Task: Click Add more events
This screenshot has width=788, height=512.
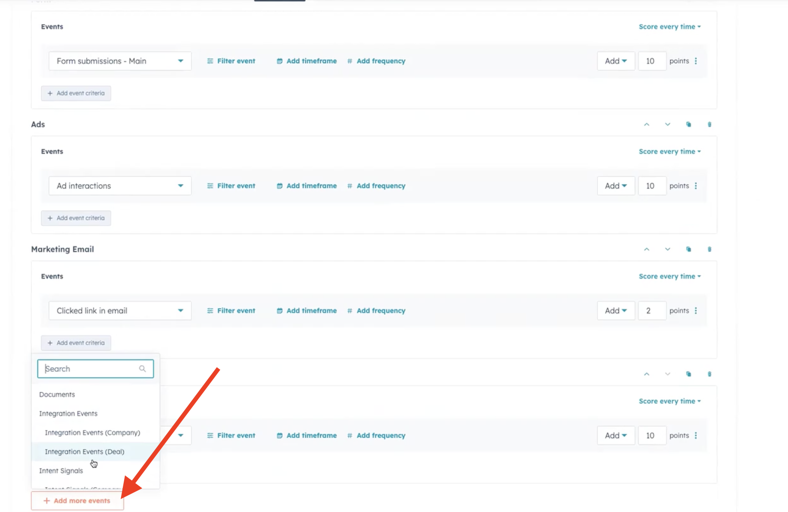Action: point(78,500)
